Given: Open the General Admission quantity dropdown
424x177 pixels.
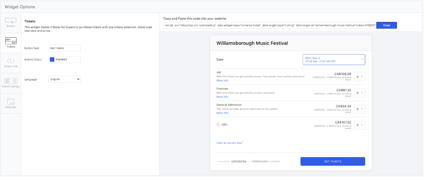Looking at the screenshot, I should click(360, 109).
